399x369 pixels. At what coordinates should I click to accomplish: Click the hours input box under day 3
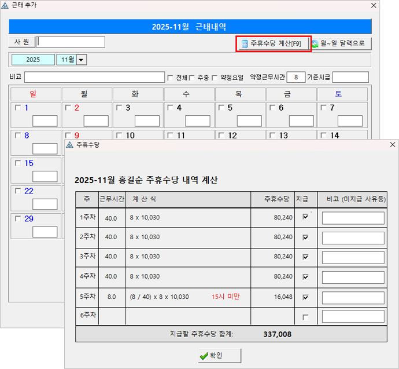click(147, 121)
